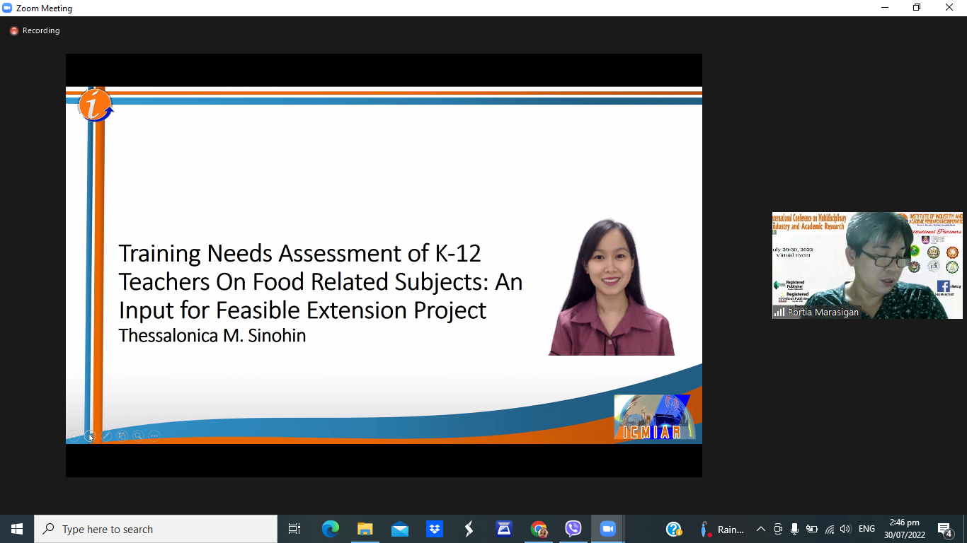The image size is (967, 543).
Task: Click the Type here to search box
Action: (156, 529)
